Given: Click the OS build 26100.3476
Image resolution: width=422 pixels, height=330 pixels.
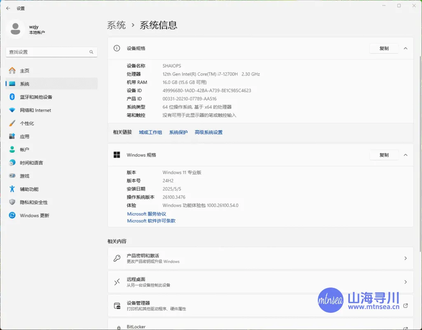Looking at the screenshot, I should 174,197.
